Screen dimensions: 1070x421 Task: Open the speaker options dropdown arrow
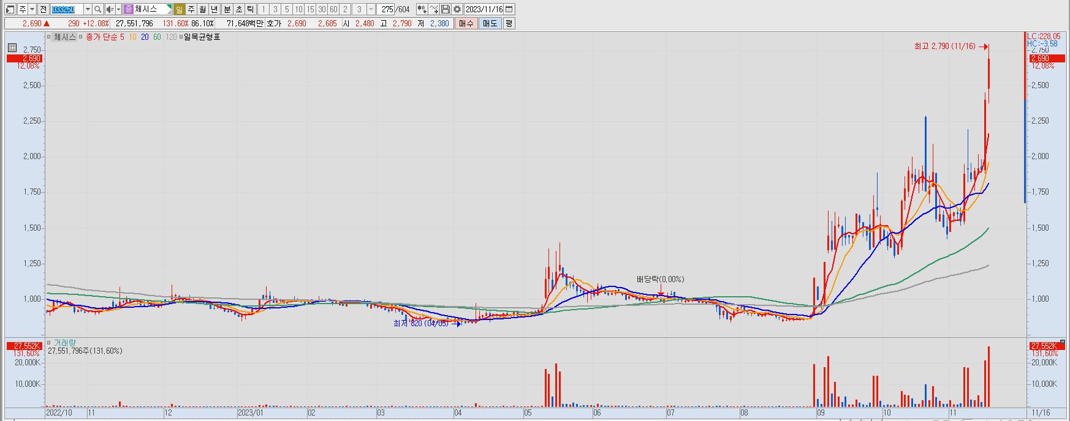click(x=118, y=9)
